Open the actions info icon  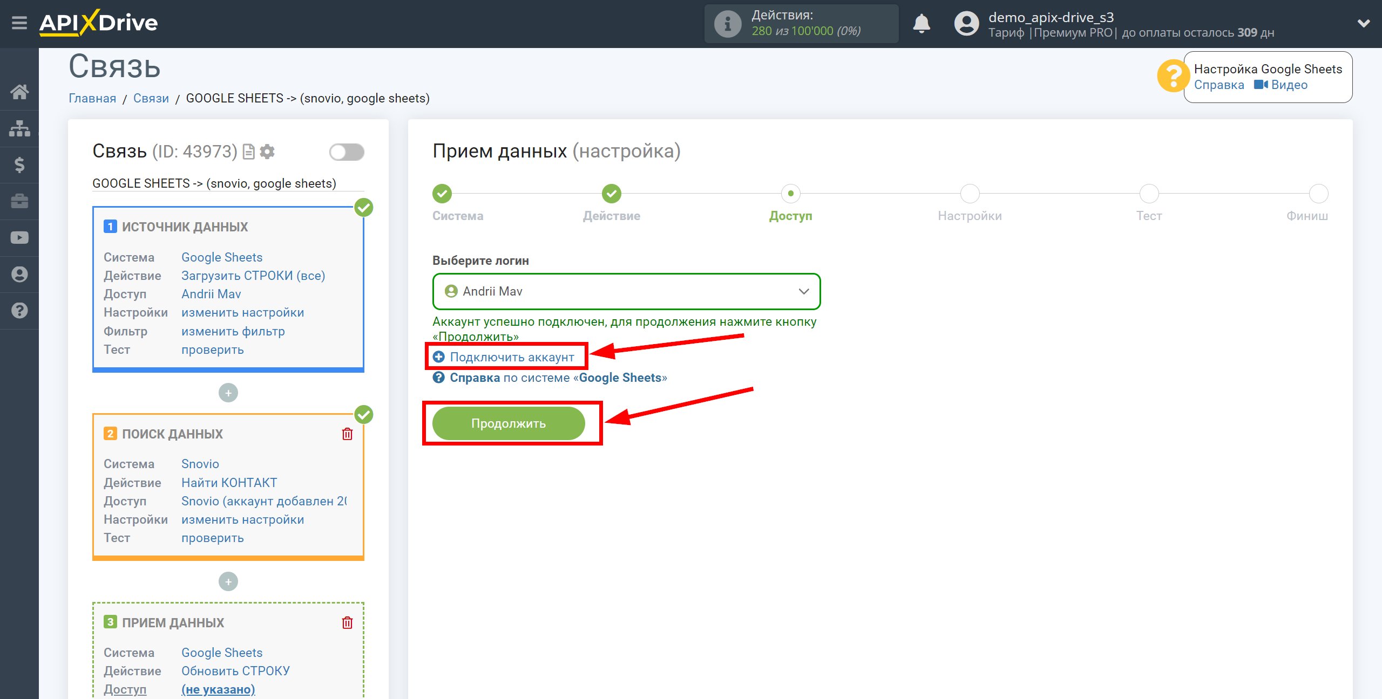coord(728,24)
